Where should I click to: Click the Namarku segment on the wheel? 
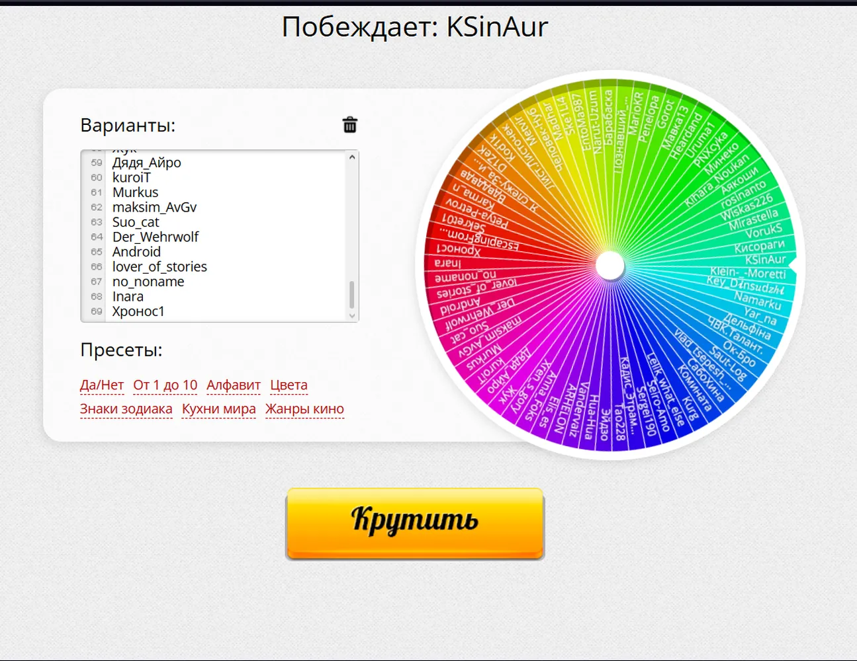[757, 301]
